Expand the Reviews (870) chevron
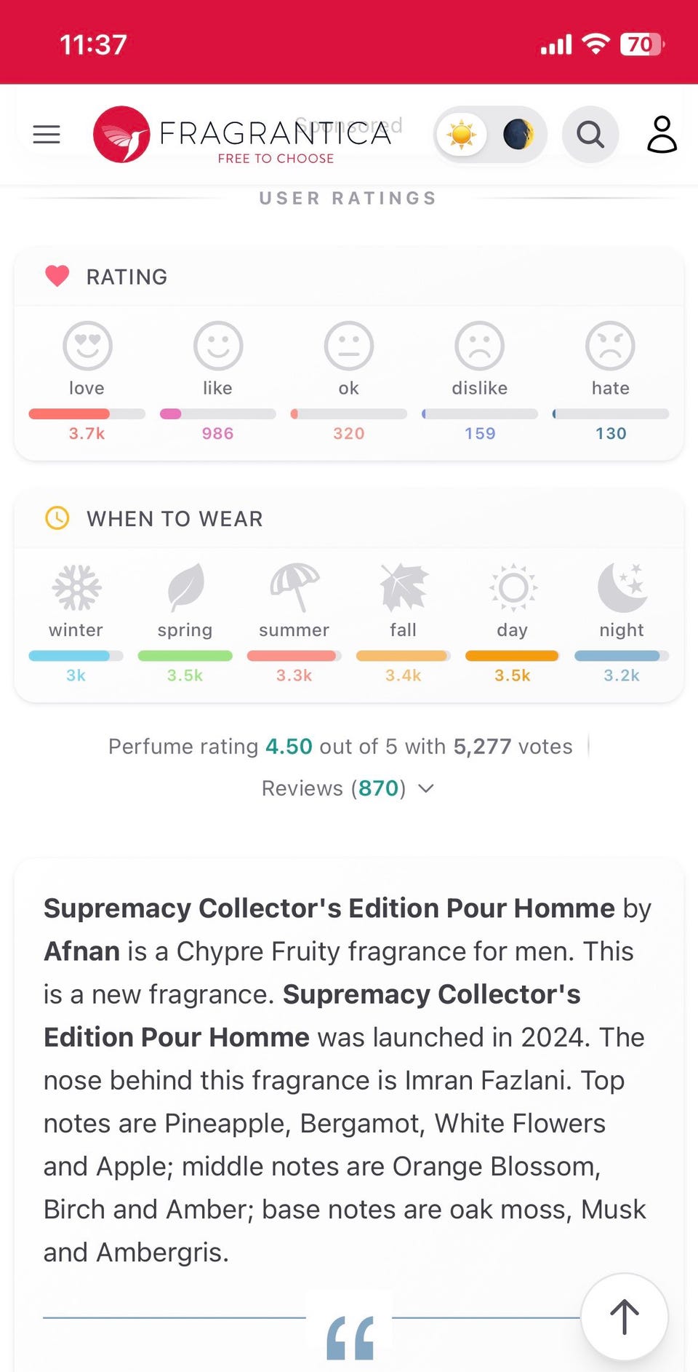698x1372 pixels. tap(427, 788)
